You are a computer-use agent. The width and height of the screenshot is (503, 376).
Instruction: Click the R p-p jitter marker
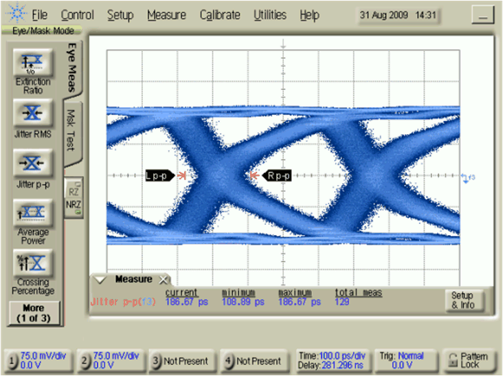[x=277, y=175]
